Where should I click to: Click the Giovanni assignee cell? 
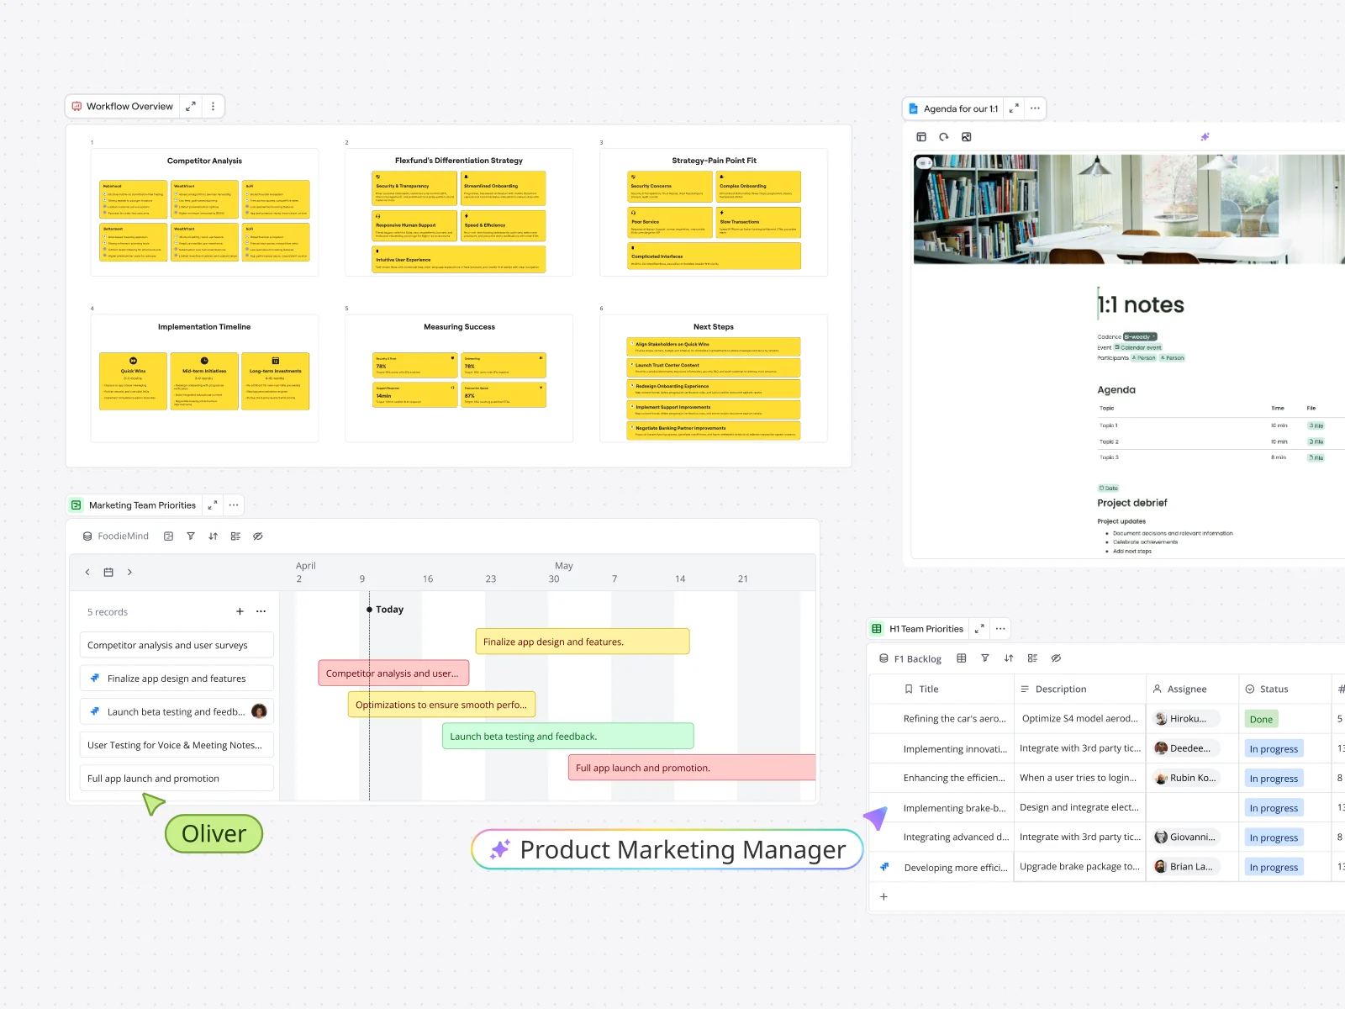click(x=1192, y=837)
